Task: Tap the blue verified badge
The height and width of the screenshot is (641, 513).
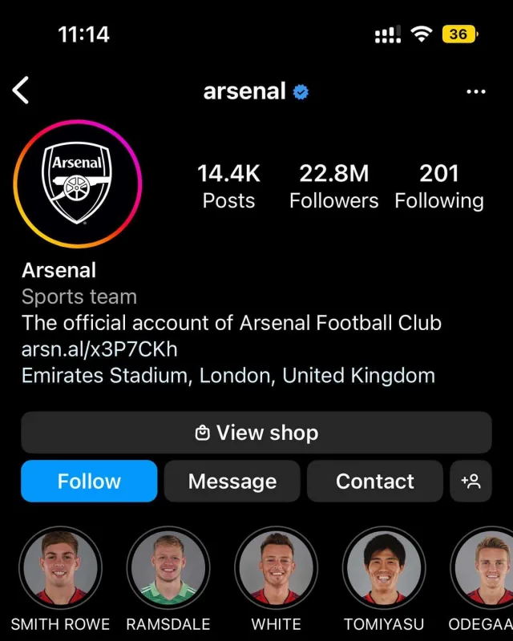Action: click(x=301, y=92)
